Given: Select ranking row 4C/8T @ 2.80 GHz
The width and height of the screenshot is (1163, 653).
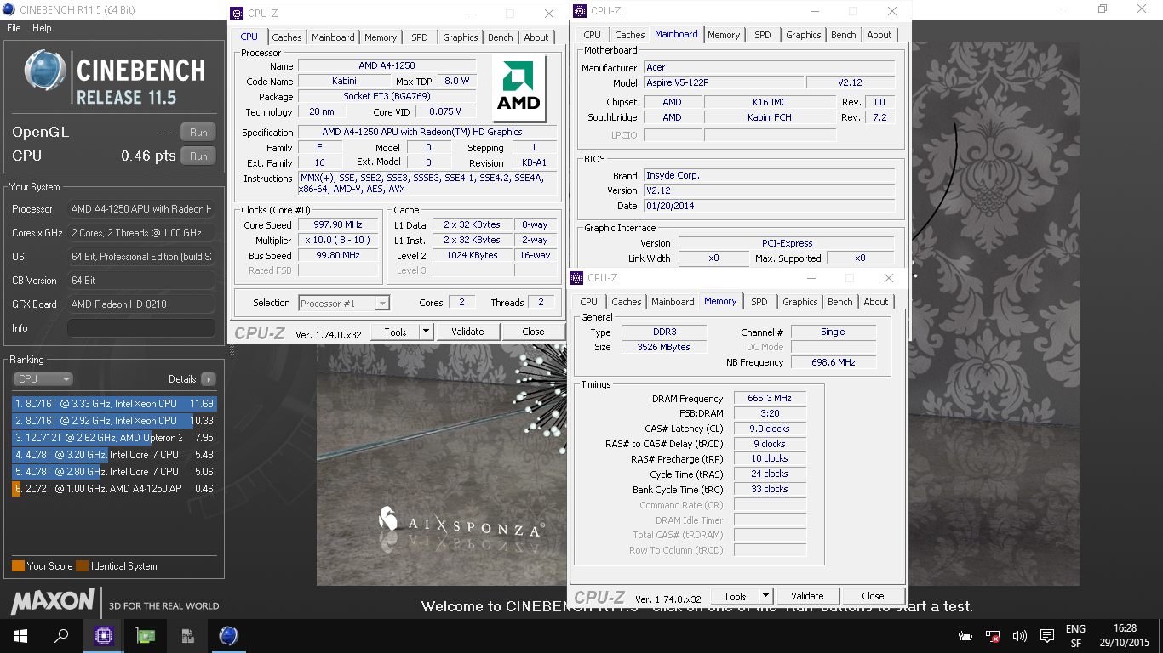Looking at the screenshot, I should coord(115,472).
